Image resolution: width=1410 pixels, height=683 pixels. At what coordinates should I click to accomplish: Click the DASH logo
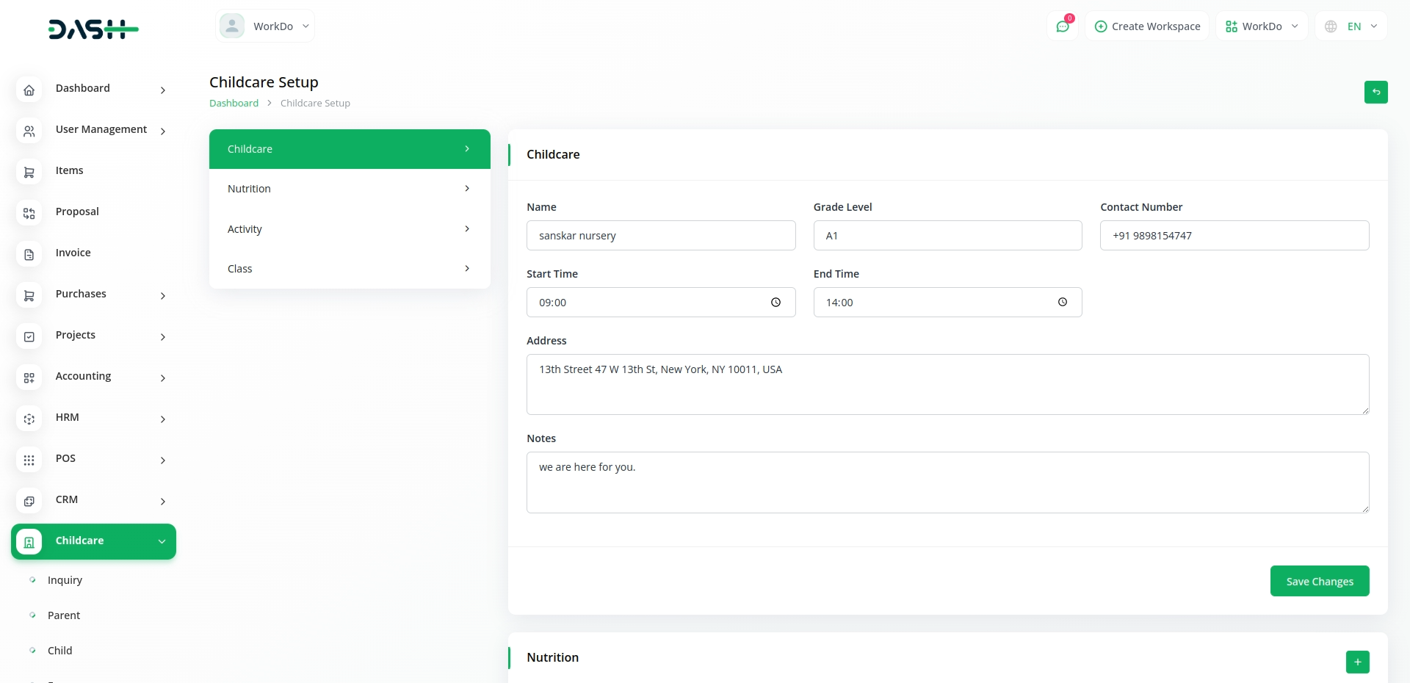point(93,29)
